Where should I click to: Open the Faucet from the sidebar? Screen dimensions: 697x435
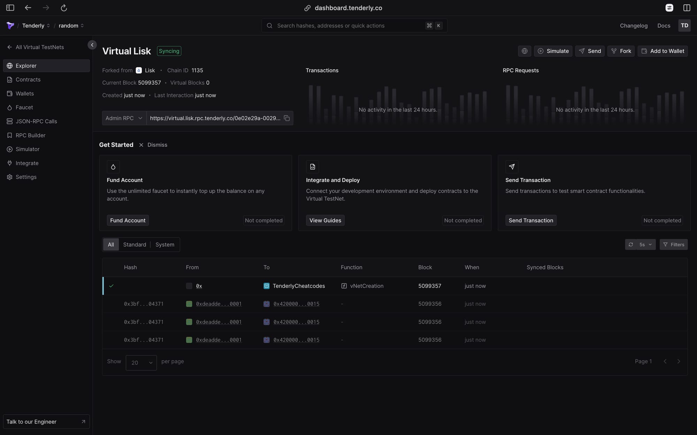24,107
